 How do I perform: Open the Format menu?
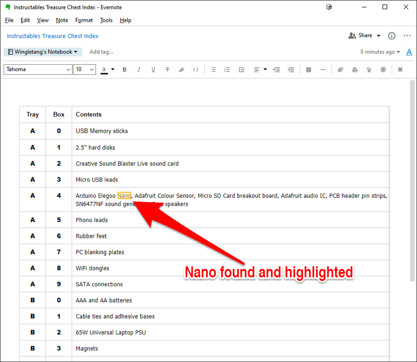pos(84,20)
